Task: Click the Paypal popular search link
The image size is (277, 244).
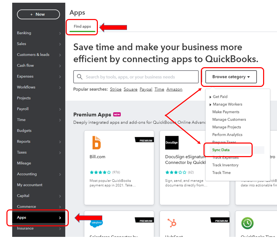Action: point(146,89)
